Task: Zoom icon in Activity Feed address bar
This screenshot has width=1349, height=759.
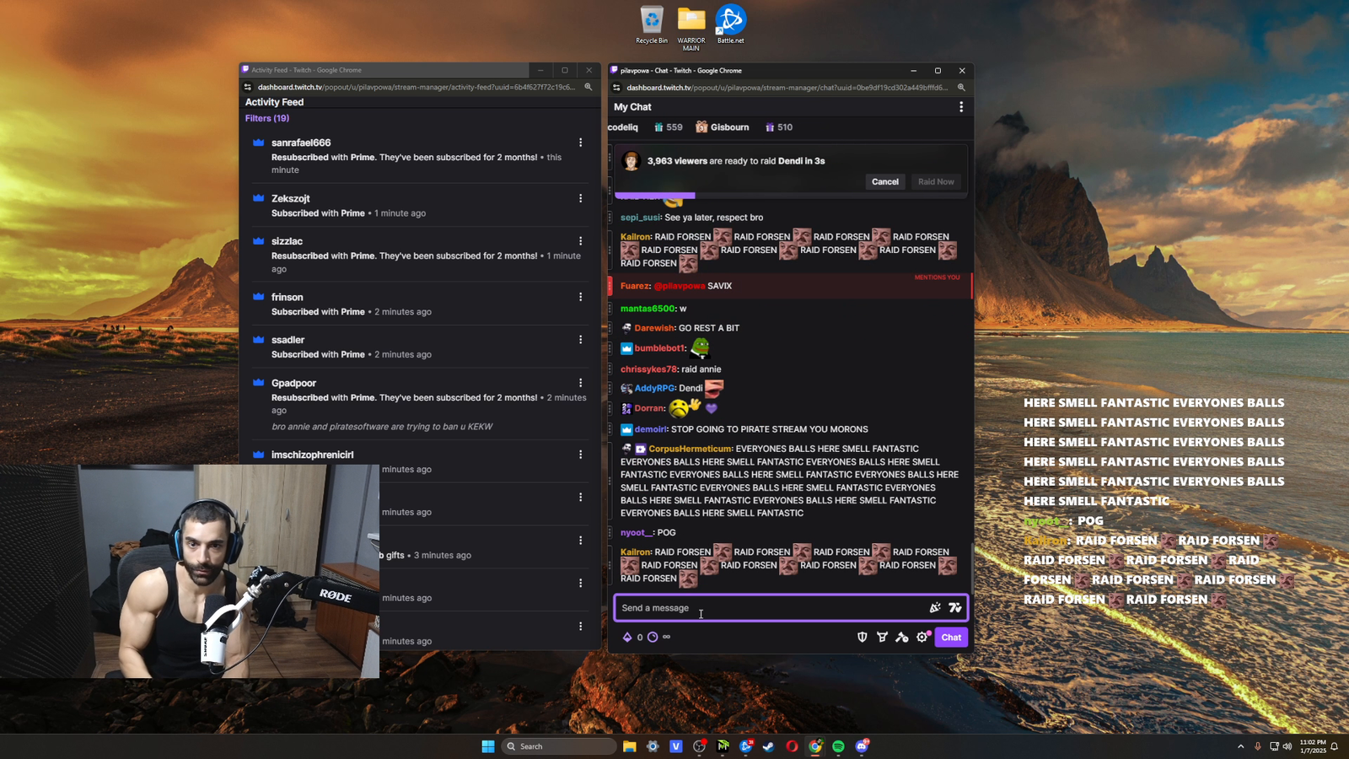Action: [x=589, y=87]
